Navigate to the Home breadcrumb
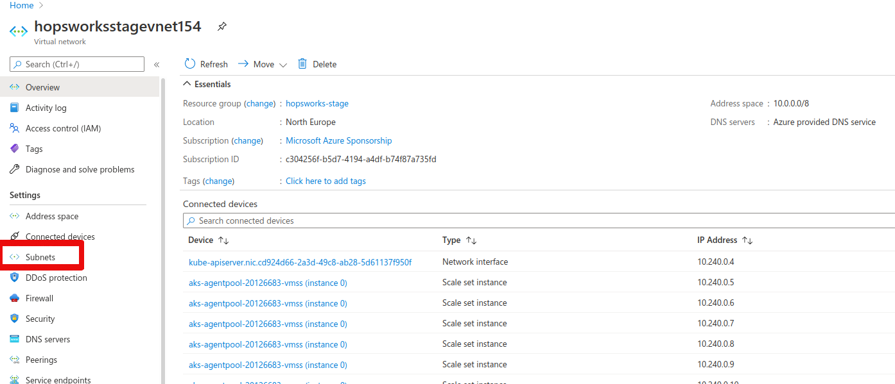The image size is (895, 384). pyautogui.click(x=22, y=5)
